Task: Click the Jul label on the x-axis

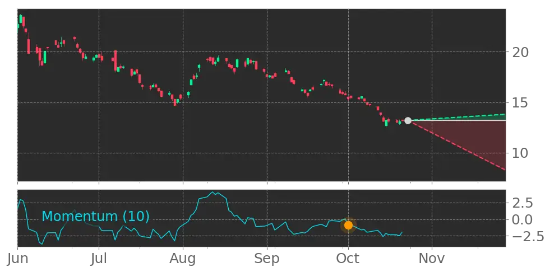Action: 99,259
